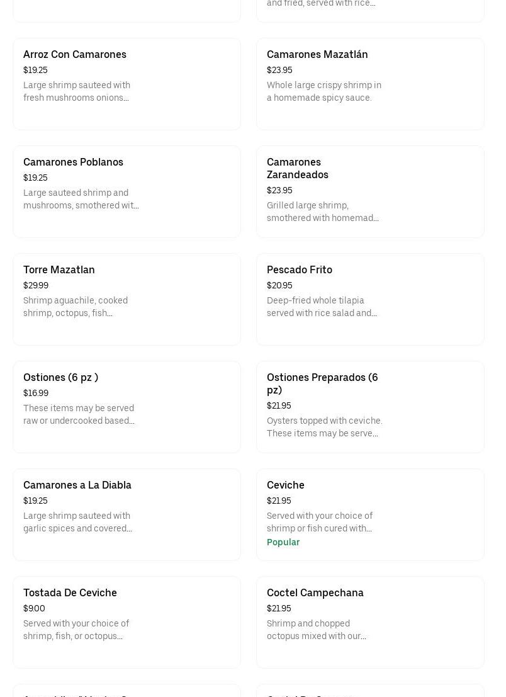
Task: Click the Ceviche menu item title
Action: tap(286, 485)
